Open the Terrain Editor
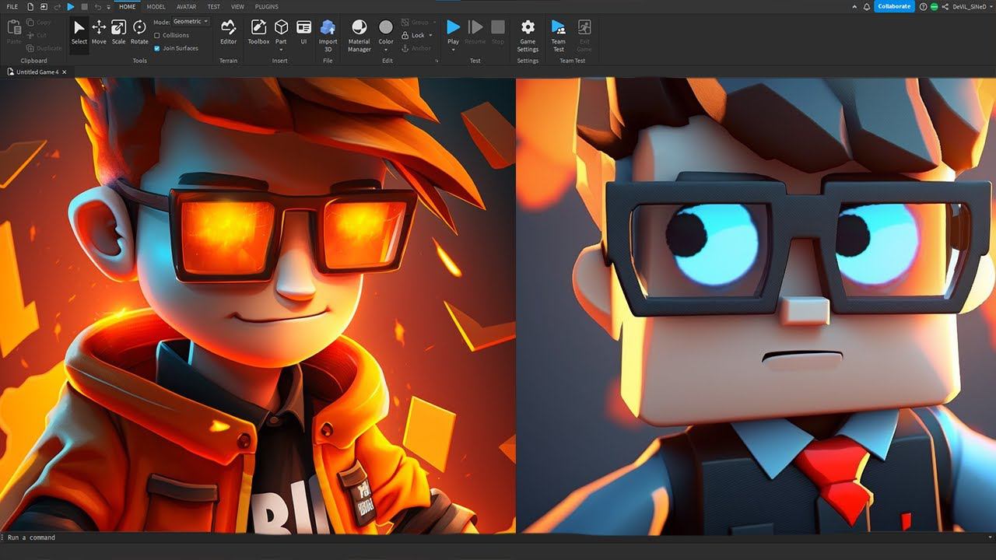Screen dimensions: 996x560 pyautogui.click(x=228, y=32)
